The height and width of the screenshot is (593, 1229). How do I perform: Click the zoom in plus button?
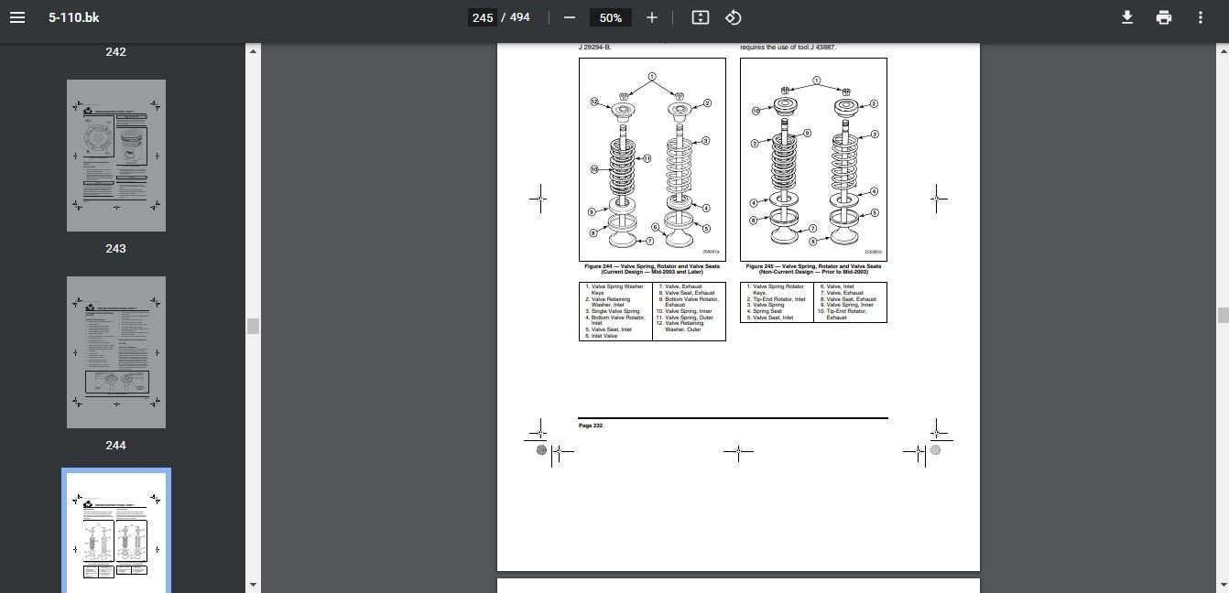click(x=652, y=17)
